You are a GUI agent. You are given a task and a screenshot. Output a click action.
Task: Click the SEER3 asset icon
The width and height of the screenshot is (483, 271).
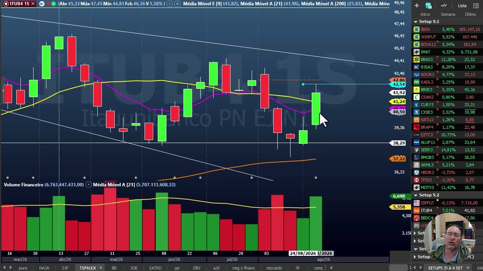click(417, 150)
